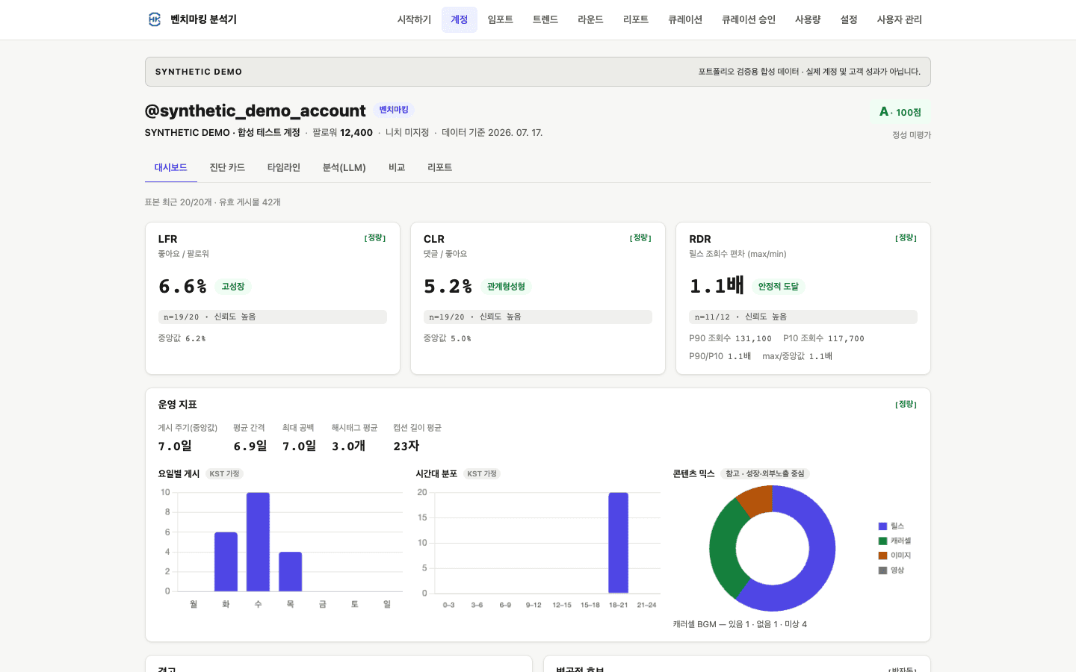Click the @synthetic_demo_account heading
Viewport: 1076px width, 672px height.
256,111
